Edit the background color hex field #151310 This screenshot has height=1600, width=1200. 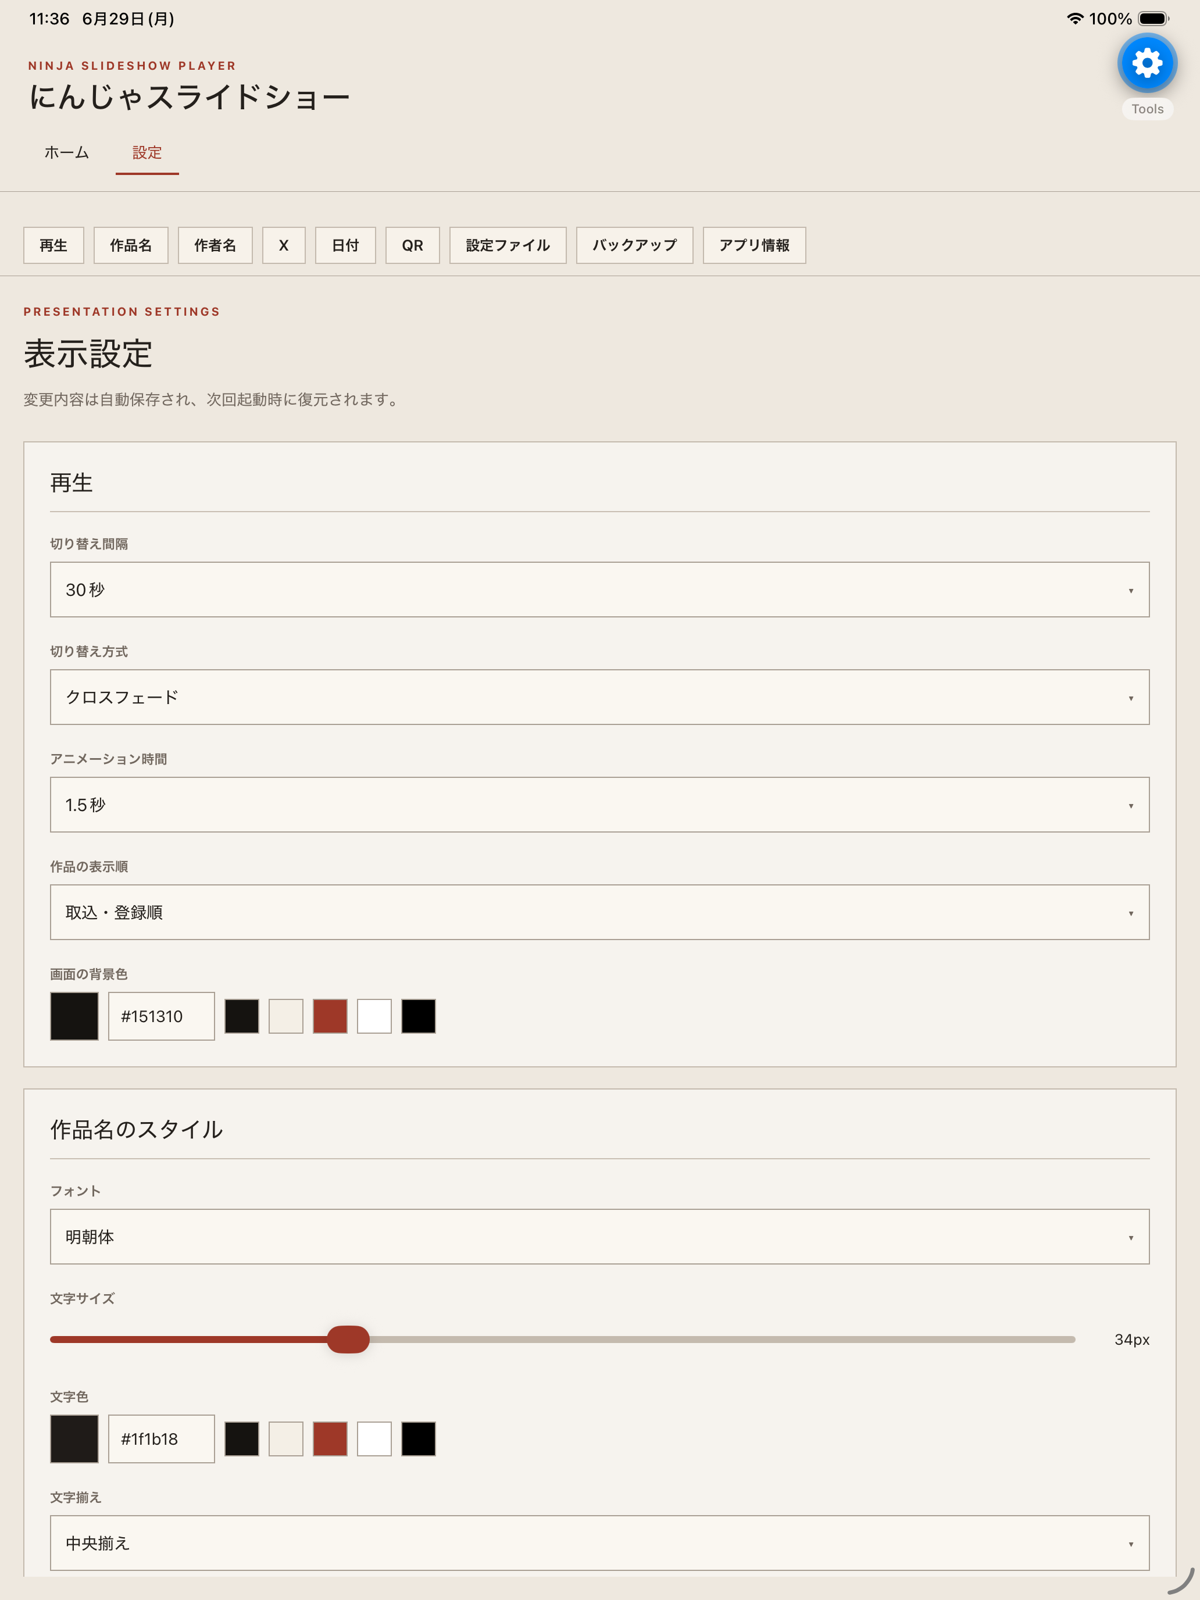point(161,1016)
